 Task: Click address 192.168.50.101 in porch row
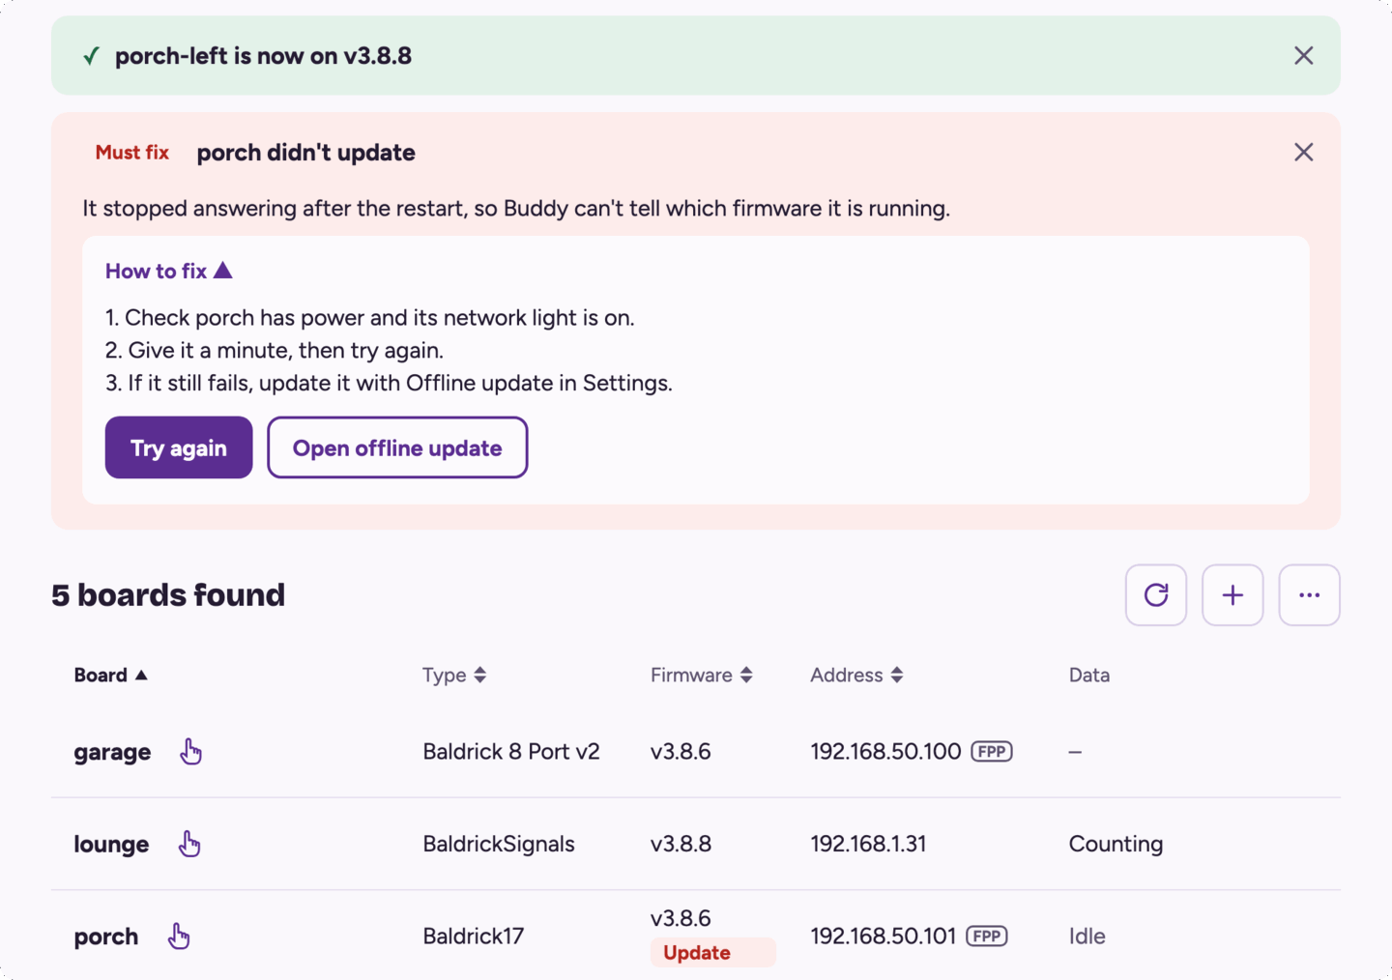[x=883, y=937]
